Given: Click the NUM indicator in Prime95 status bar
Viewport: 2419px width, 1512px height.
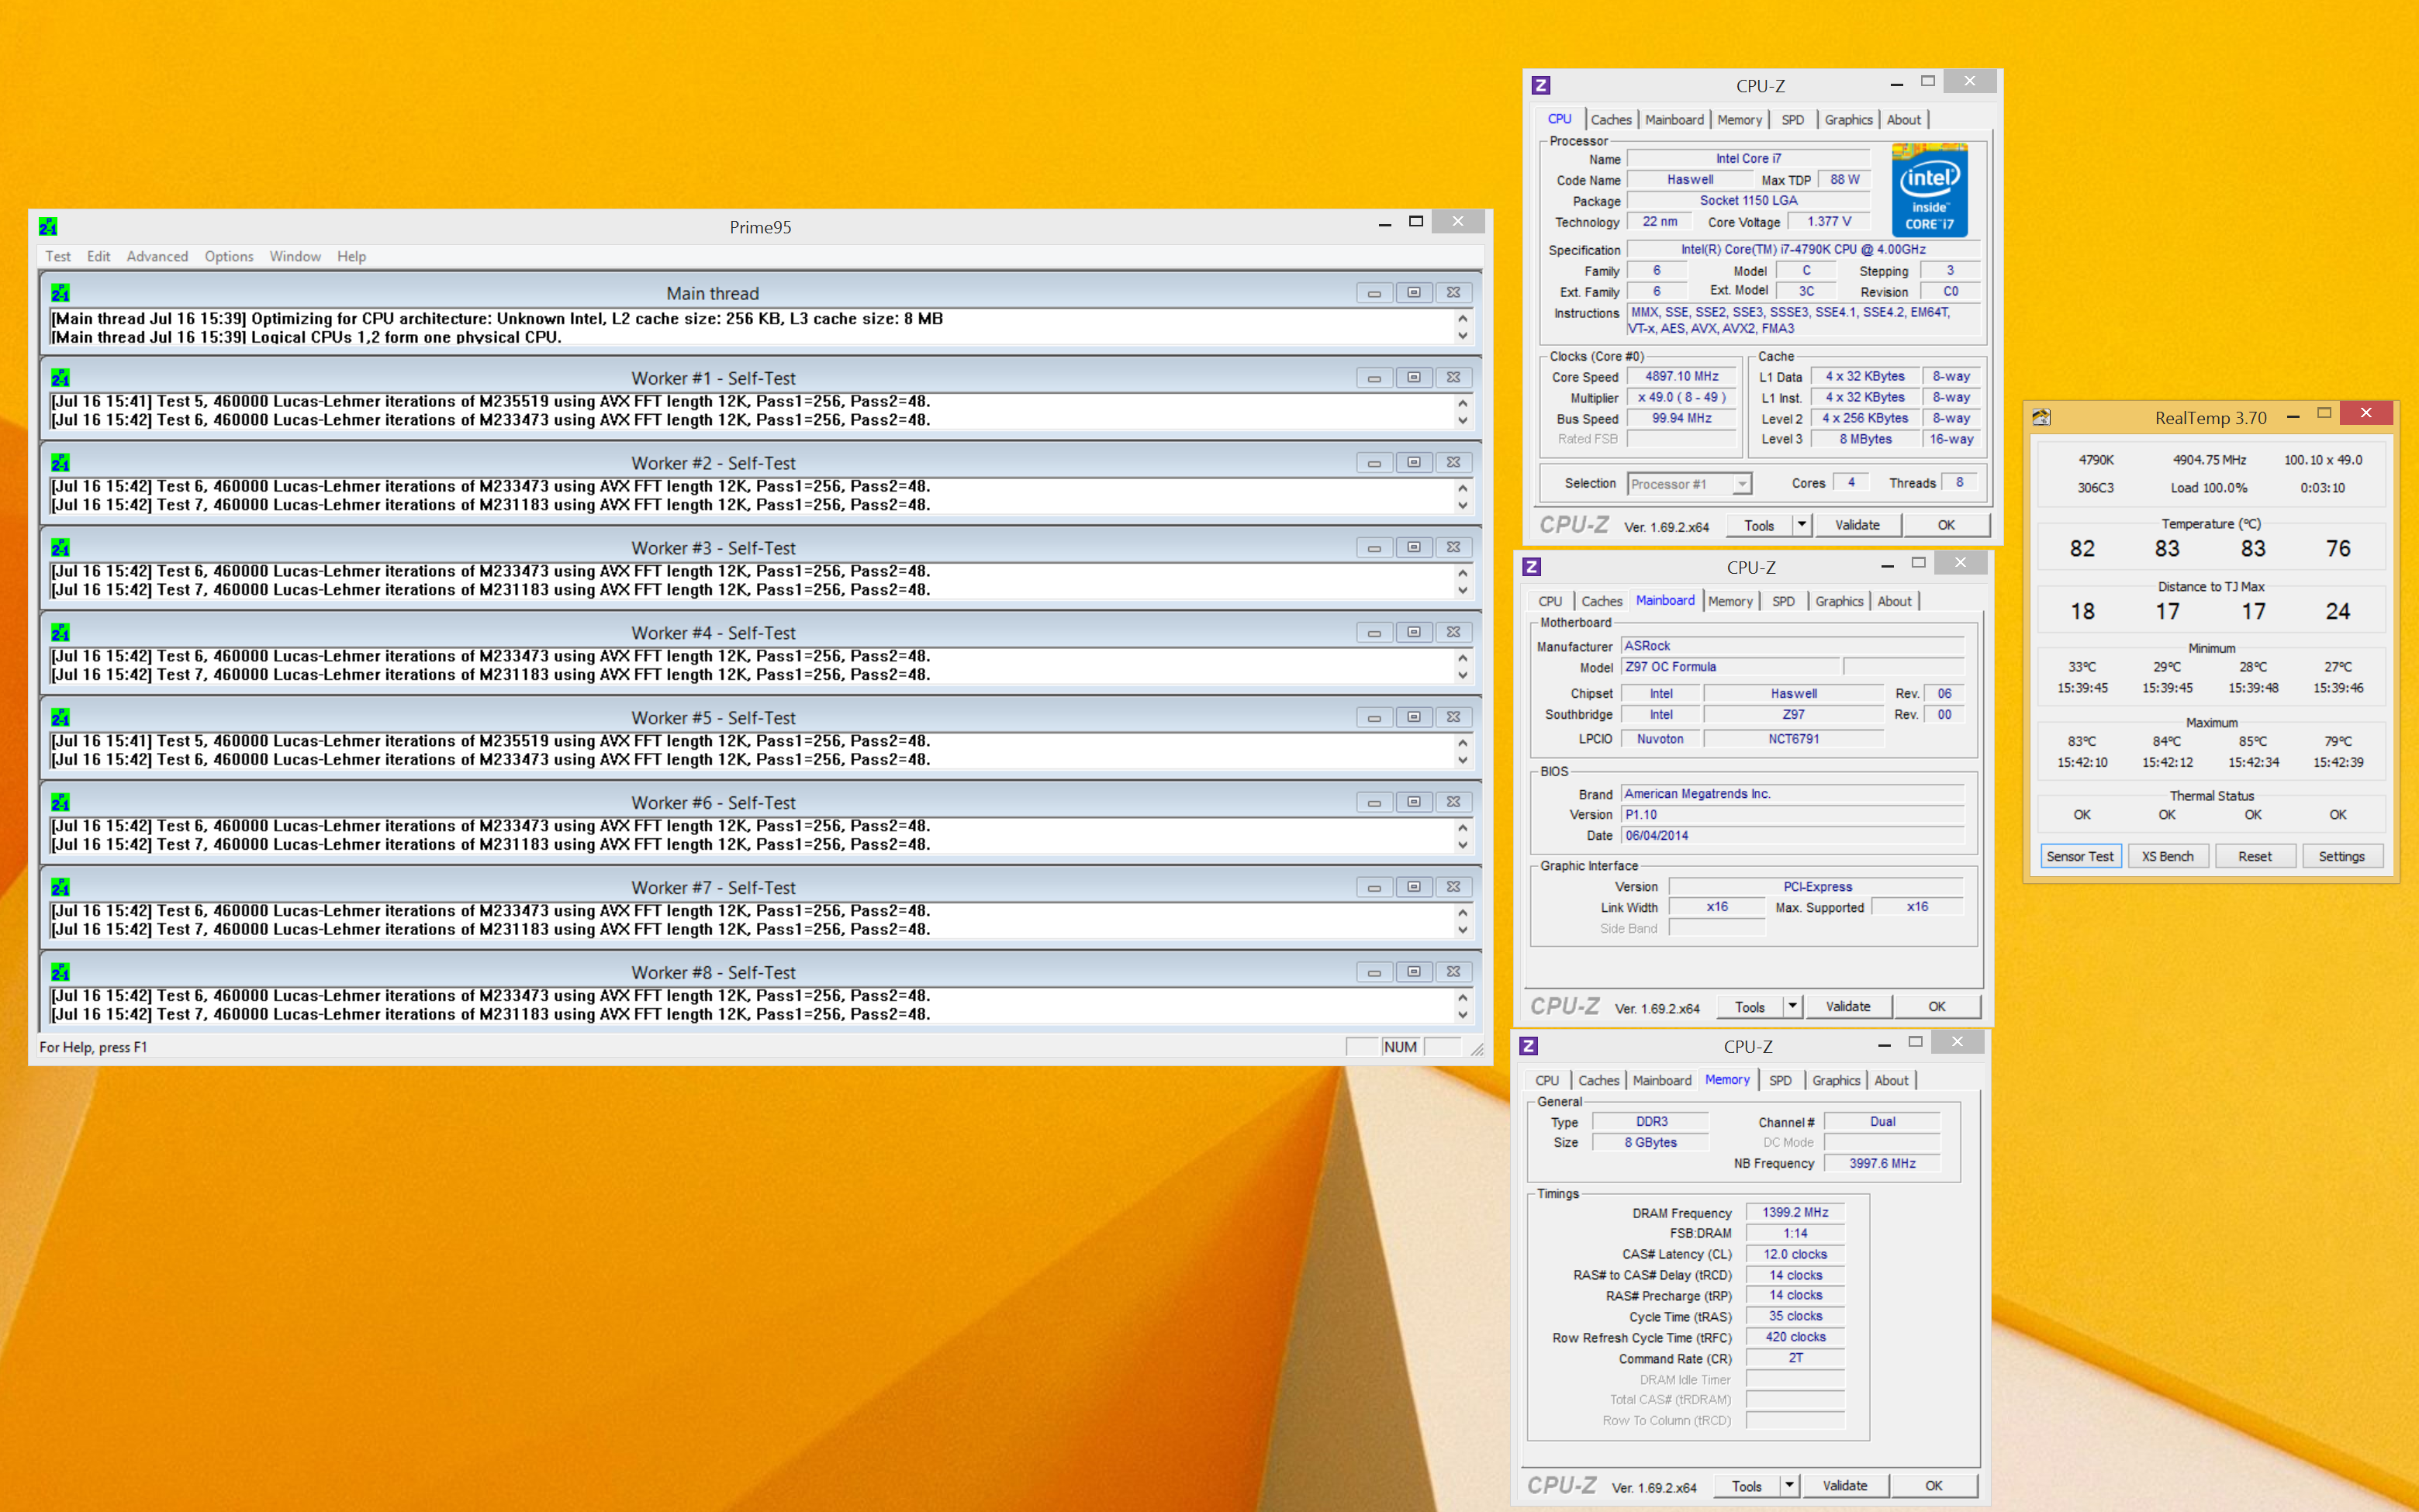Looking at the screenshot, I should tap(1400, 1047).
